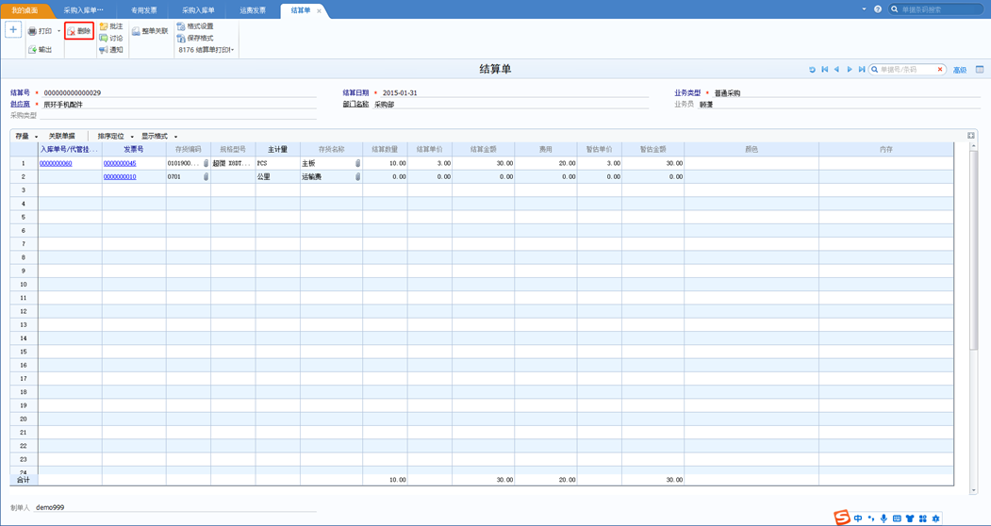This screenshot has width=991, height=526.
Task: Open the Sogou toolbox grid icon
Action: pos(923,518)
